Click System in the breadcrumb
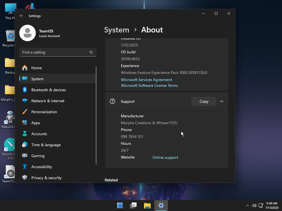 (x=117, y=30)
